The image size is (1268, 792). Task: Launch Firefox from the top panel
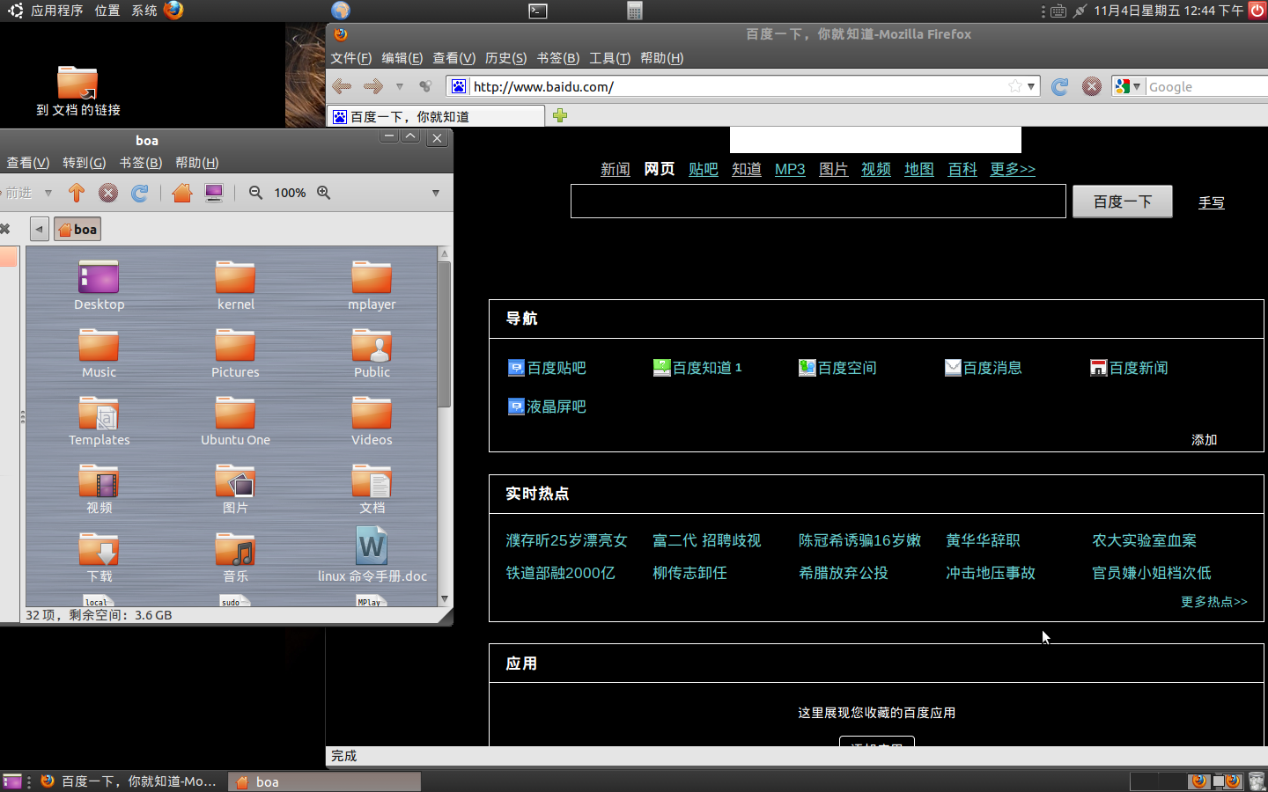click(x=173, y=11)
